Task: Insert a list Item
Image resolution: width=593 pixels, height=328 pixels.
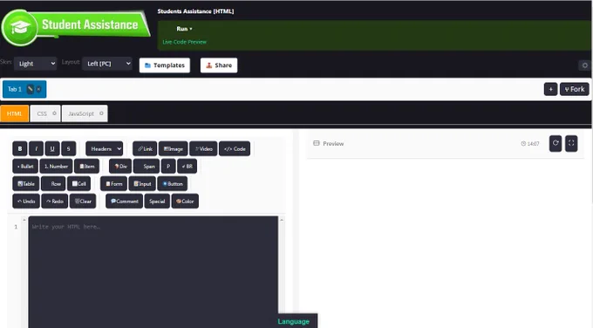Action: pos(87,166)
